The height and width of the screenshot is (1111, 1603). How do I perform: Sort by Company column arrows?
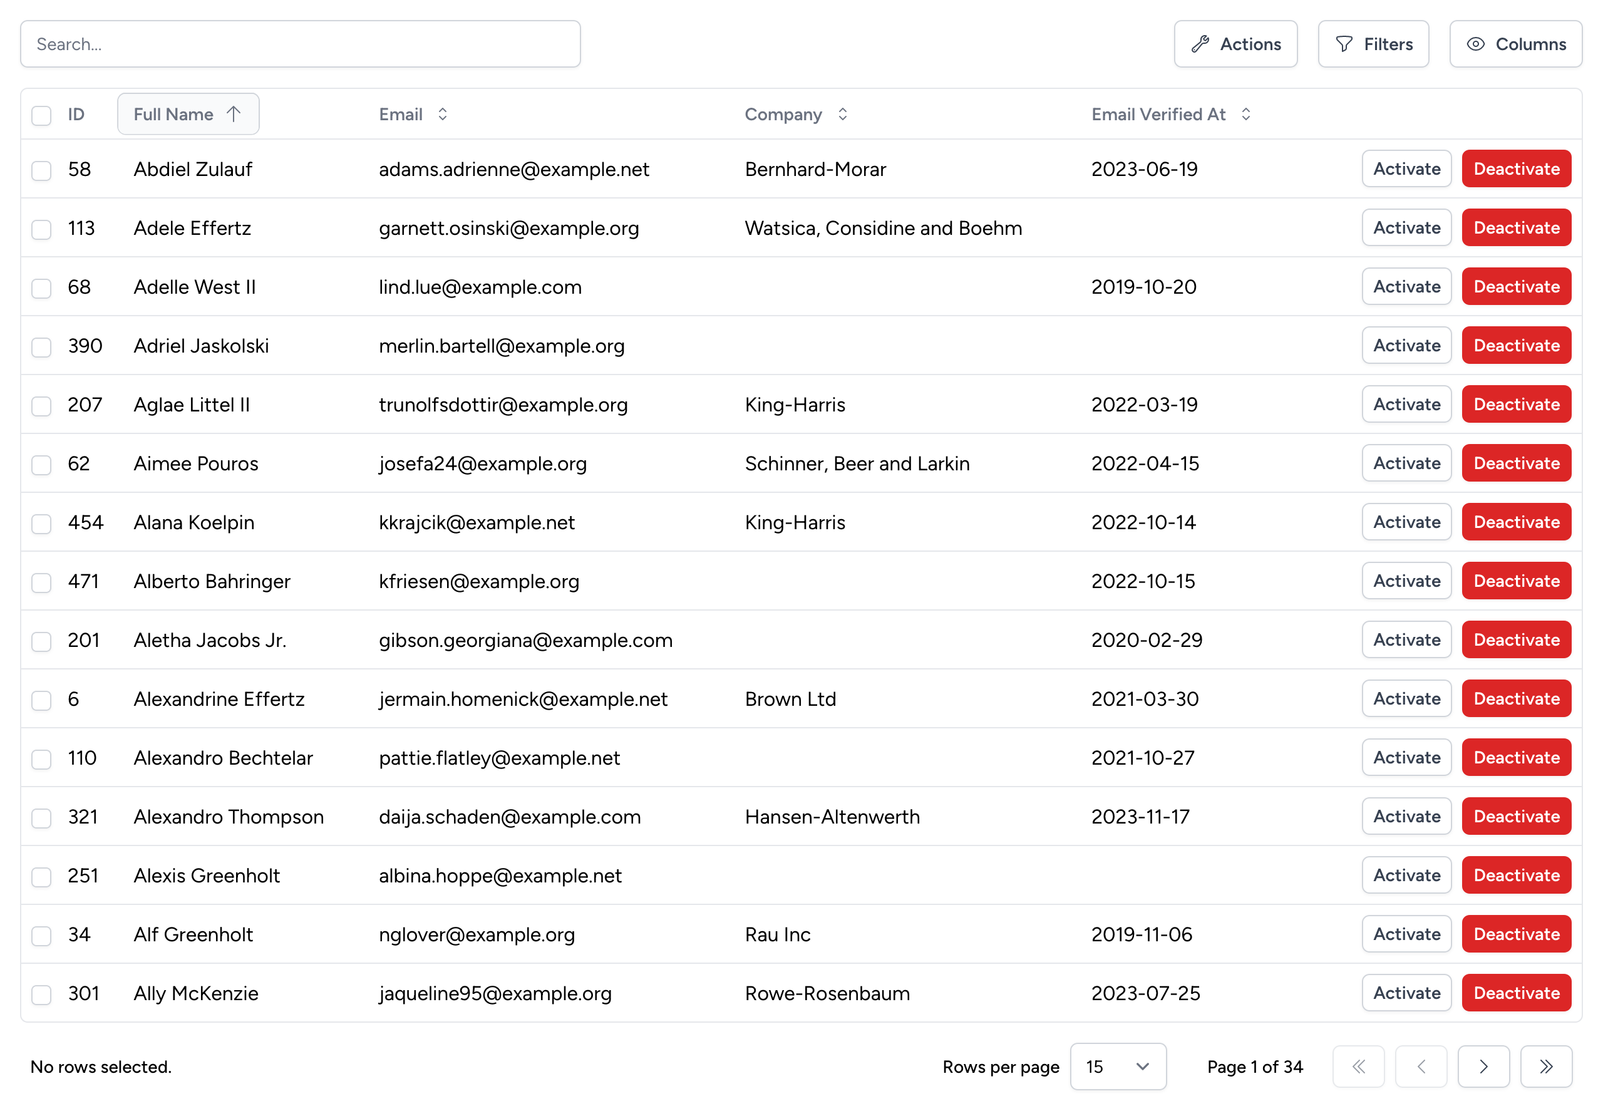click(x=842, y=114)
